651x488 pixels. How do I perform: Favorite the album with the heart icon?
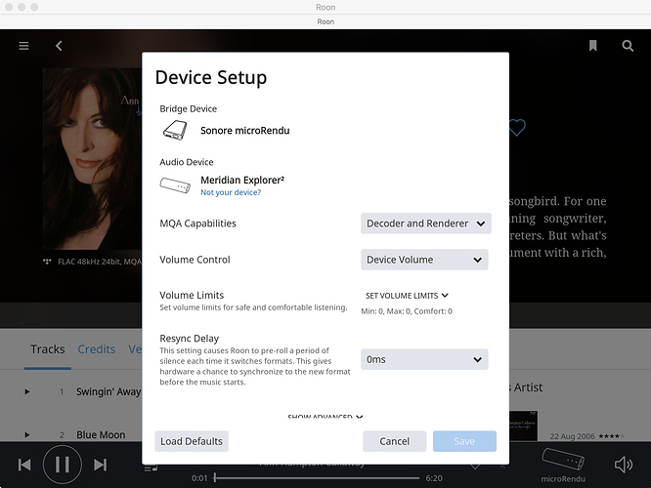tap(517, 127)
